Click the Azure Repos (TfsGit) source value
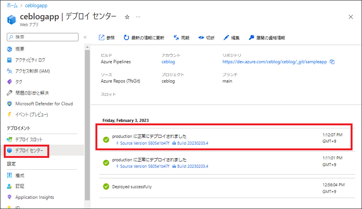 coord(120,81)
